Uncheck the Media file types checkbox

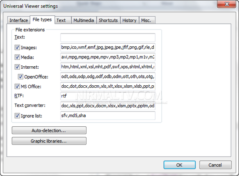click(x=17, y=57)
